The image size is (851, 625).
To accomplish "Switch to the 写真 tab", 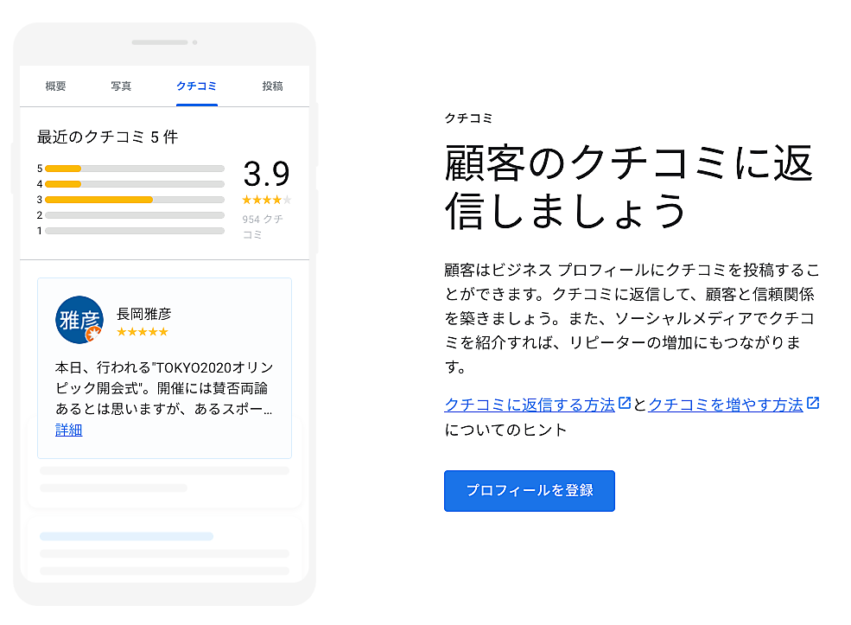I will point(121,86).
